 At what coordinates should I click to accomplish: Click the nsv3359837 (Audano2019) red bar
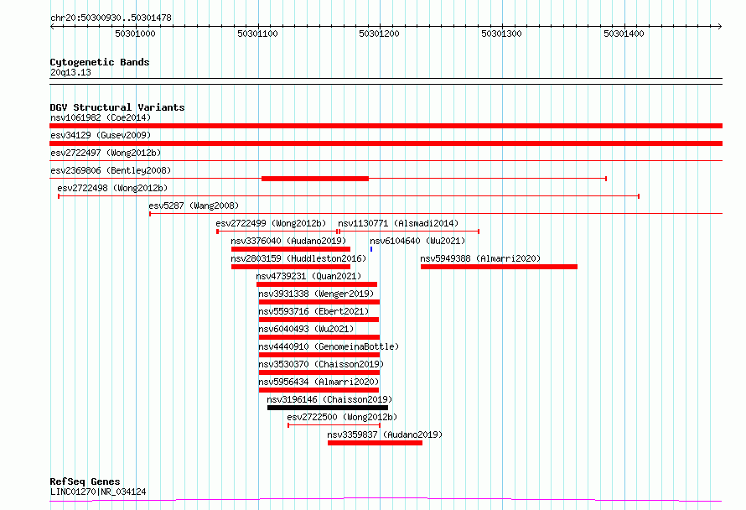pos(375,443)
